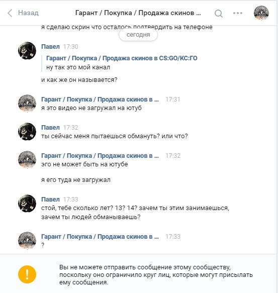Open community name link at 17:33
The height and width of the screenshot is (293, 278).
pos(100,237)
